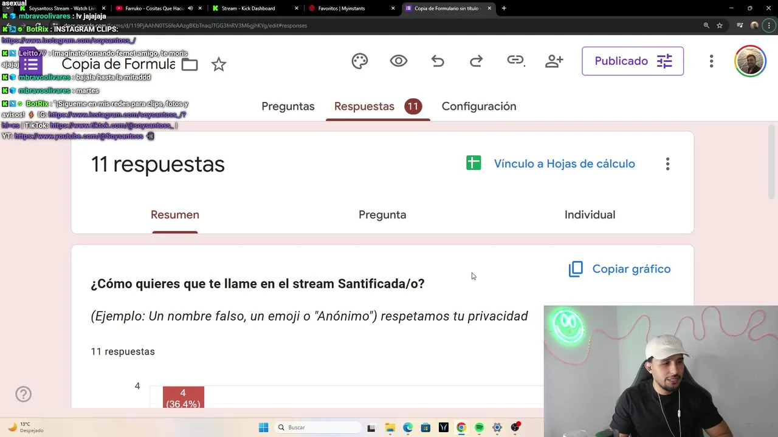This screenshot has height=437, width=778.
Task: Click the Buscar taskbar search field
Action: pyautogui.click(x=317, y=427)
